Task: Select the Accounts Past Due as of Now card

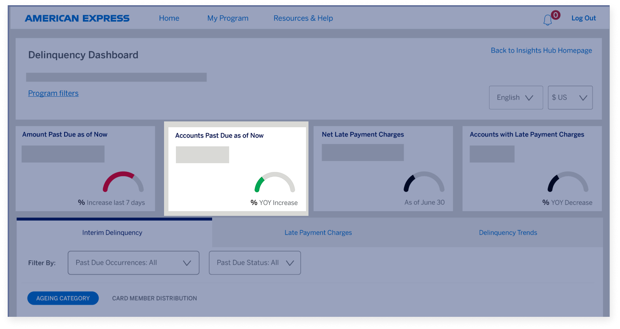Action: point(236,168)
